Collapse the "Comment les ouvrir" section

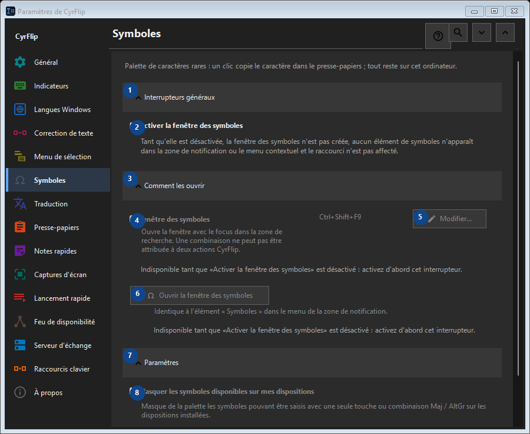[312, 186]
